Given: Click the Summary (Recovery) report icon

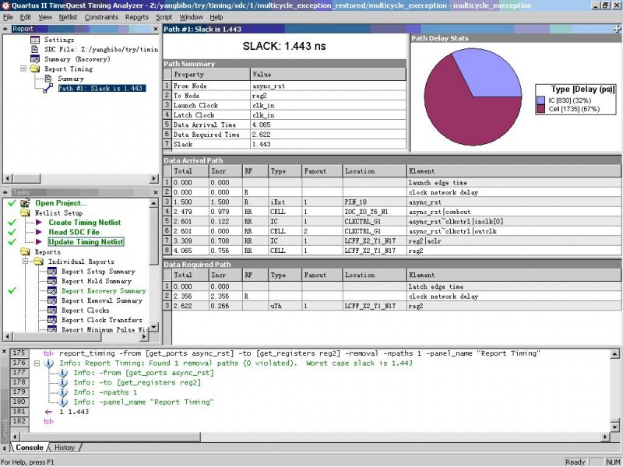Looking at the screenshot, I should [35, 59].
